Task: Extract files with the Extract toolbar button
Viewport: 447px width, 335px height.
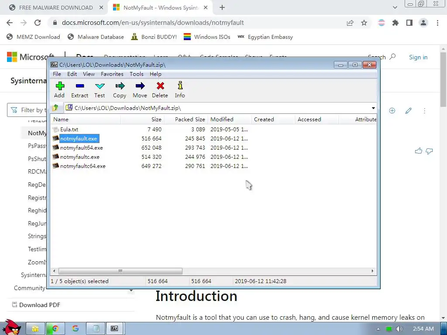Action: pos(79,90)
